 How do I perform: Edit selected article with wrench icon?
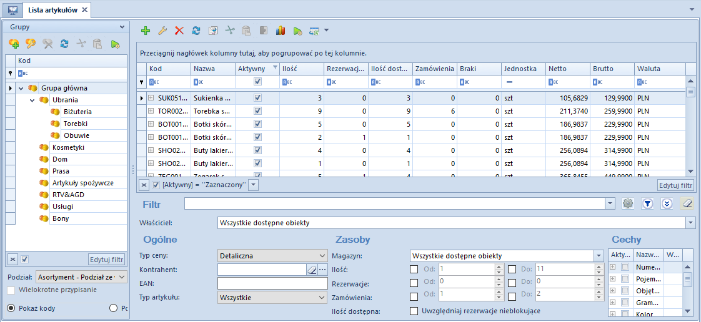[x=162, y=31]
